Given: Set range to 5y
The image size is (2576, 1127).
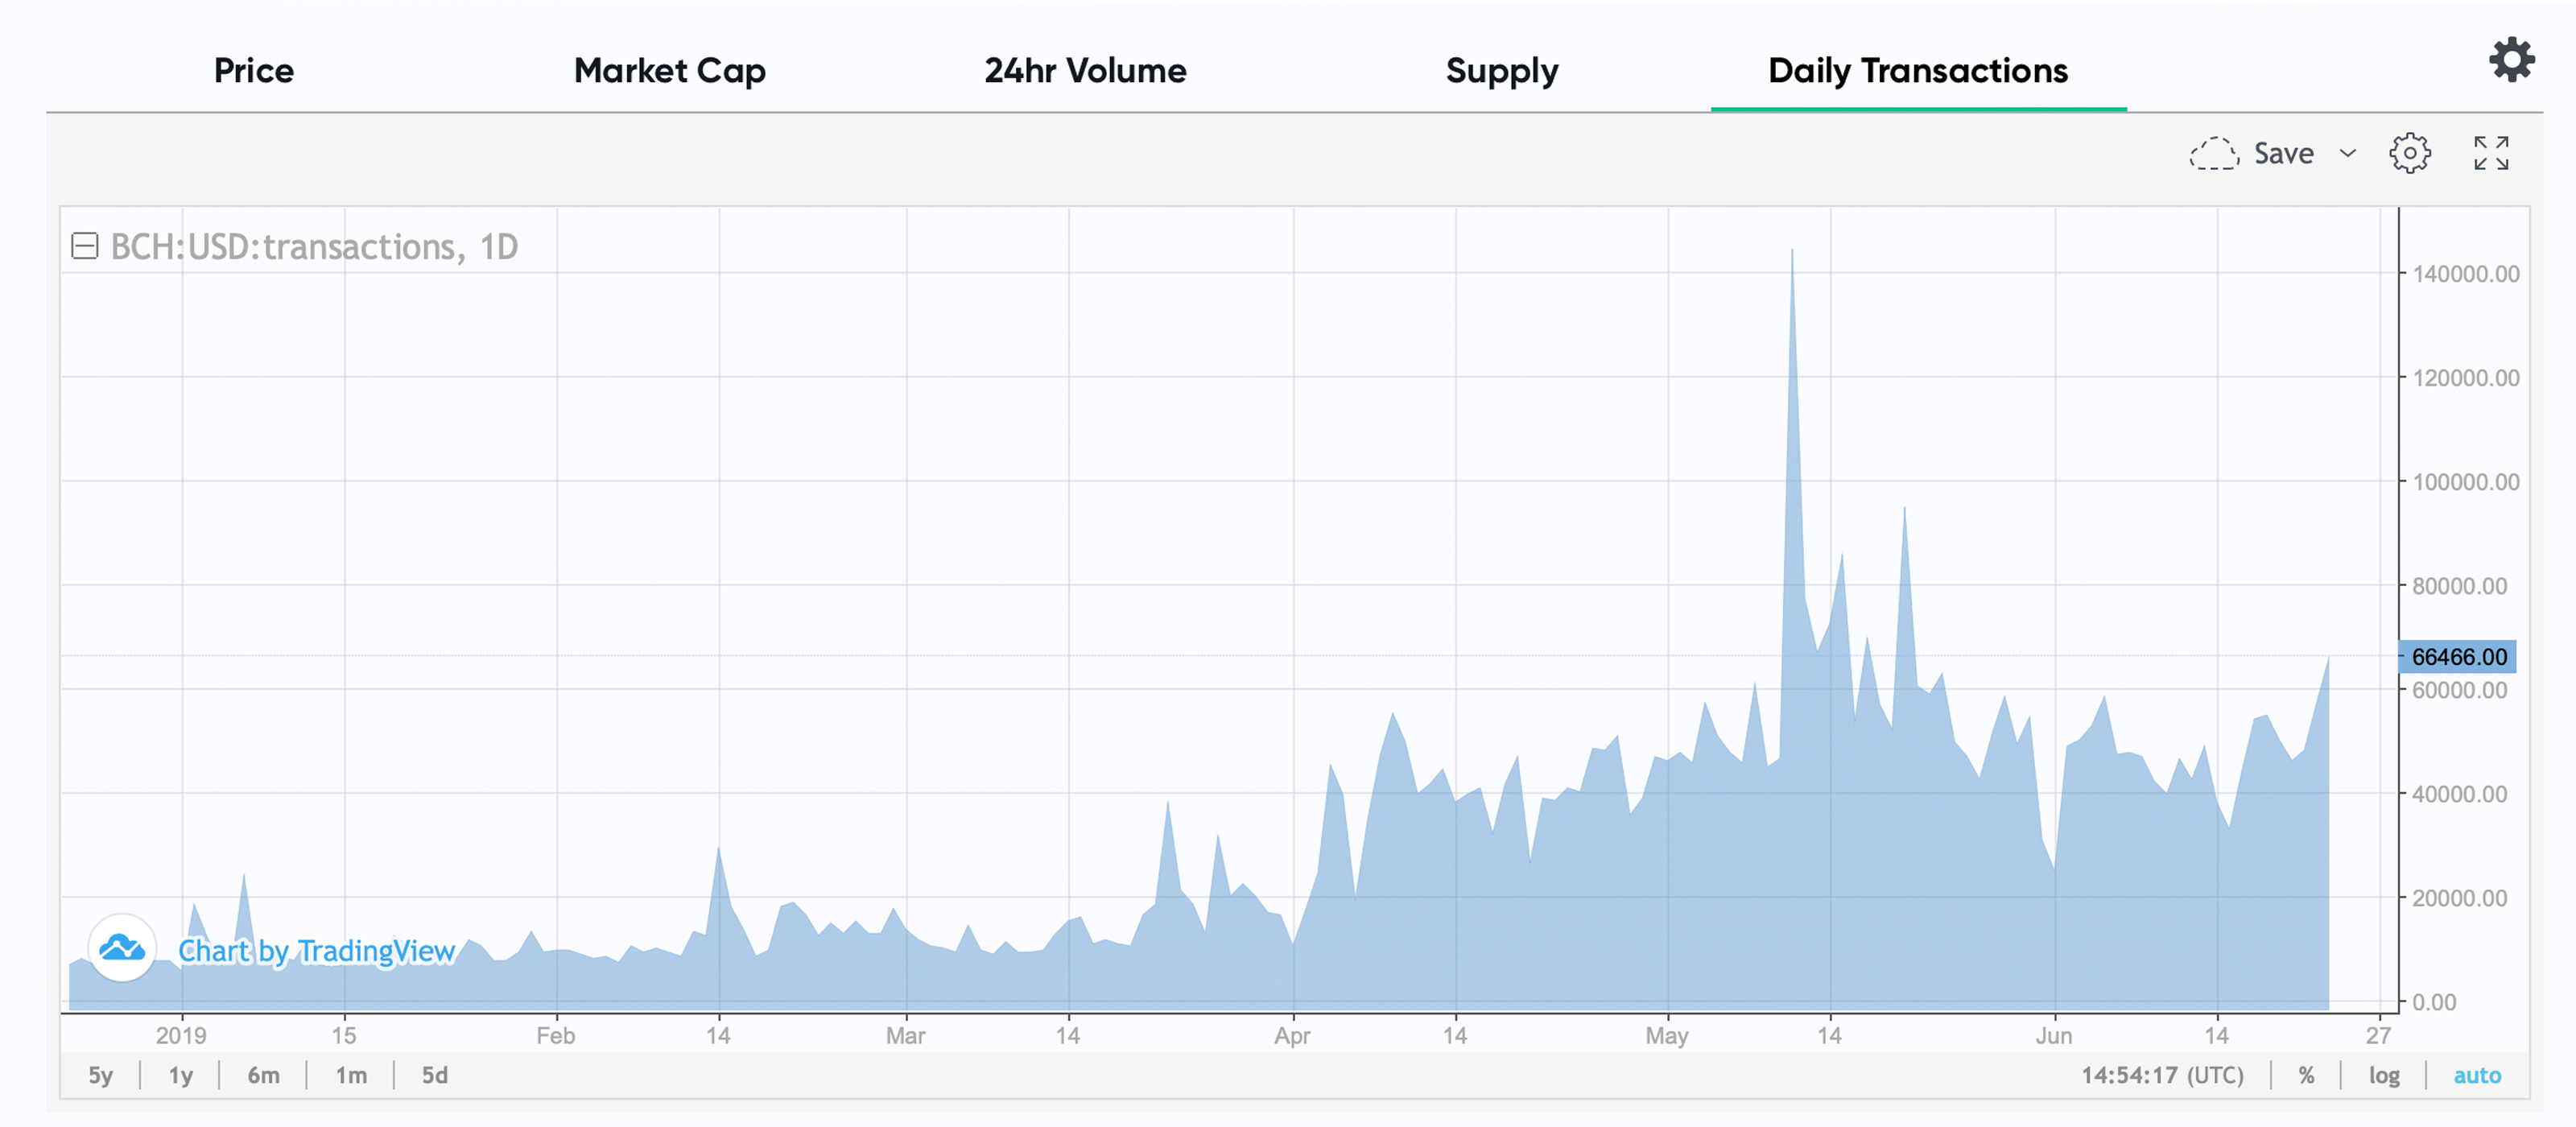Looking at the screenshot, I should 100,1075.
